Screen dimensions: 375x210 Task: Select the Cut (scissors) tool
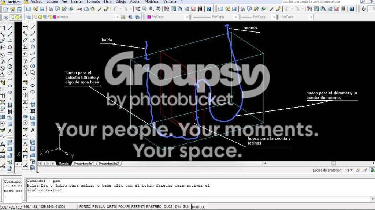pos(79,9)
